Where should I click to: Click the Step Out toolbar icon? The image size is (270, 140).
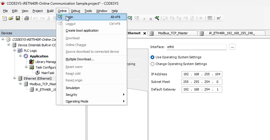179,18
